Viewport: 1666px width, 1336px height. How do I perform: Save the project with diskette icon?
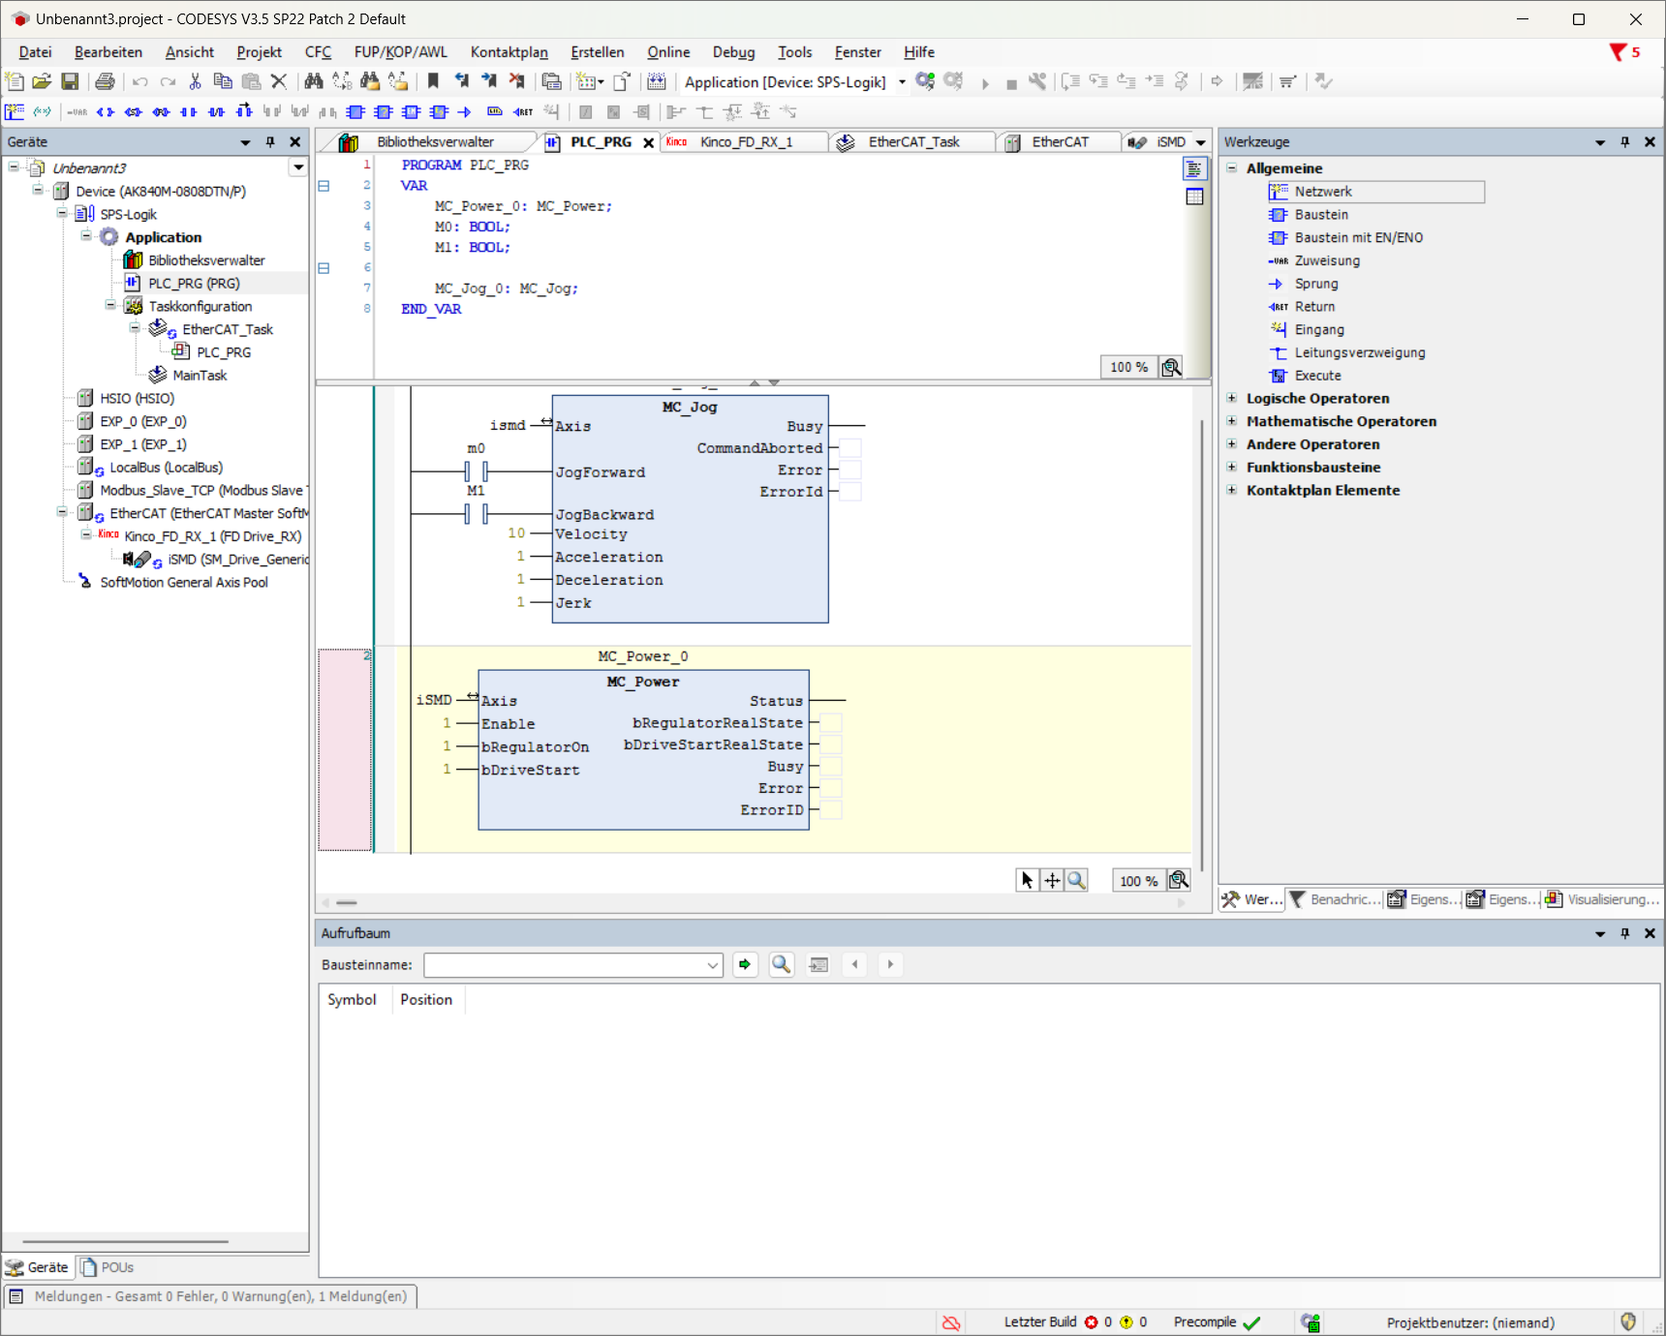click(x=70, y=82)
